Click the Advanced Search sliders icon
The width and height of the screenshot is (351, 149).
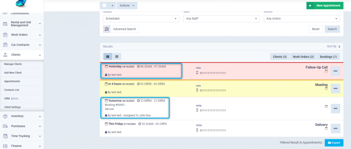tap(107, 29)
